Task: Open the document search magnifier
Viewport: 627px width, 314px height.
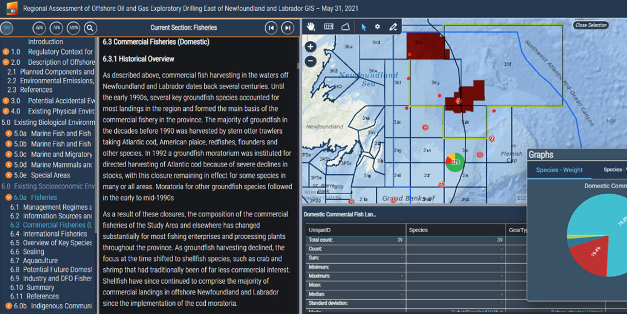Action: point(90,28)
